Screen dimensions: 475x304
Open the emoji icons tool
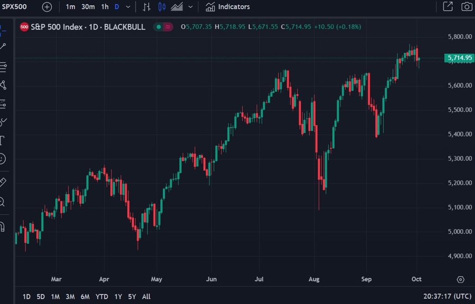tap(3, 159)
